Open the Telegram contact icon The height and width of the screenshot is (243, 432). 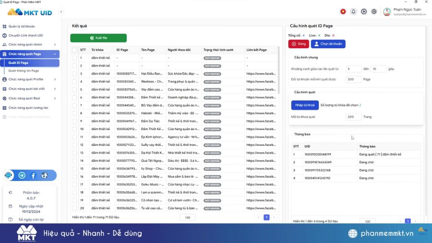pos(22,176)
